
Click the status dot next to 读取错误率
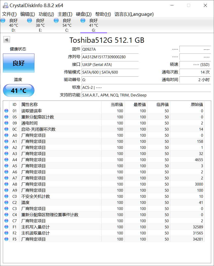7,111
